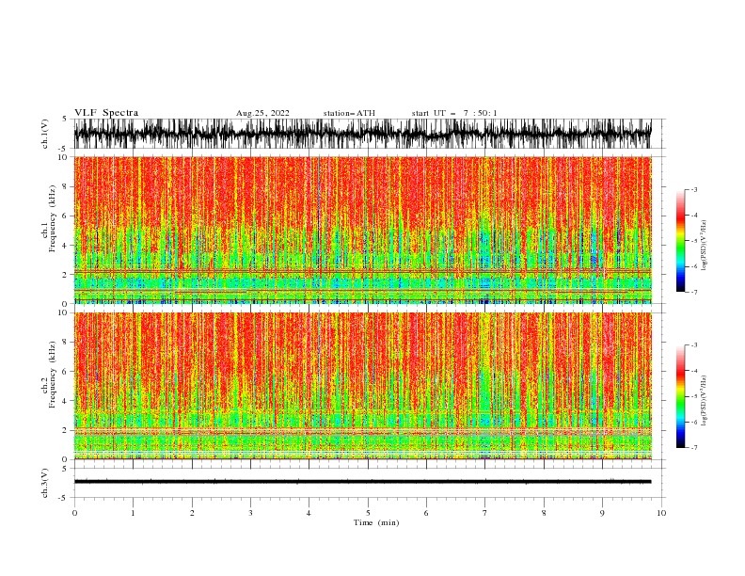
Task: Select the date "Aug.25, 2022"
Action: [x=262, y=113]
